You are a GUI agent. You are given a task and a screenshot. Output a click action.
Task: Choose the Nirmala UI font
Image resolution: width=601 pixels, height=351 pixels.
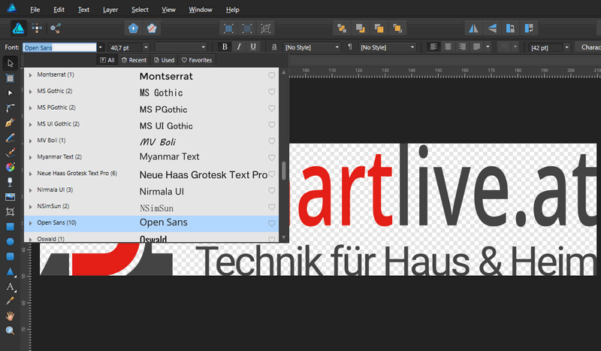[x=151, y=191]
